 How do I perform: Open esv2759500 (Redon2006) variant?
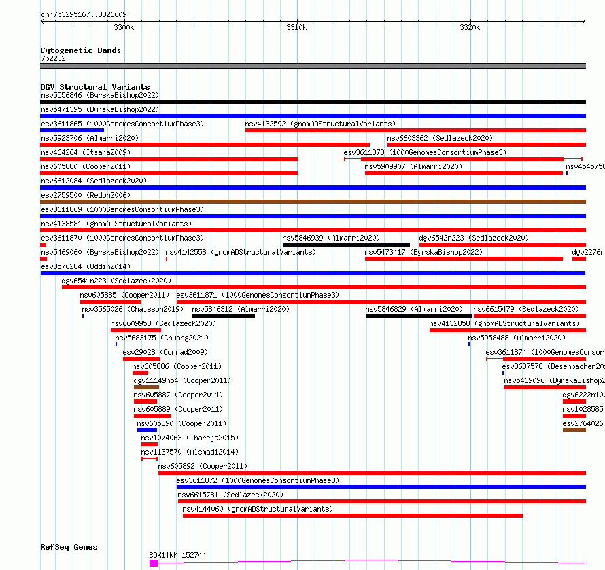point(86,195)
